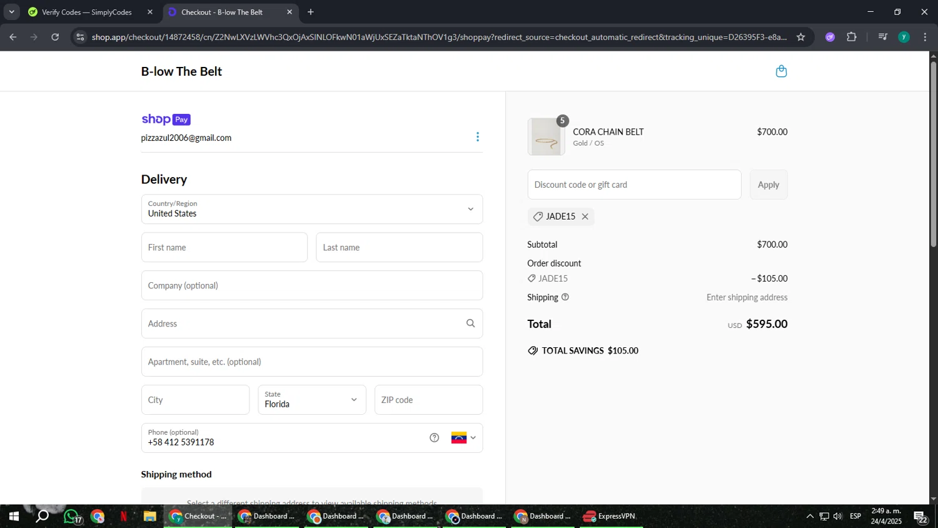Reload the checkout page
This screenshot has height=528, width=938.
pyautogui.click(x=55, y=37)
